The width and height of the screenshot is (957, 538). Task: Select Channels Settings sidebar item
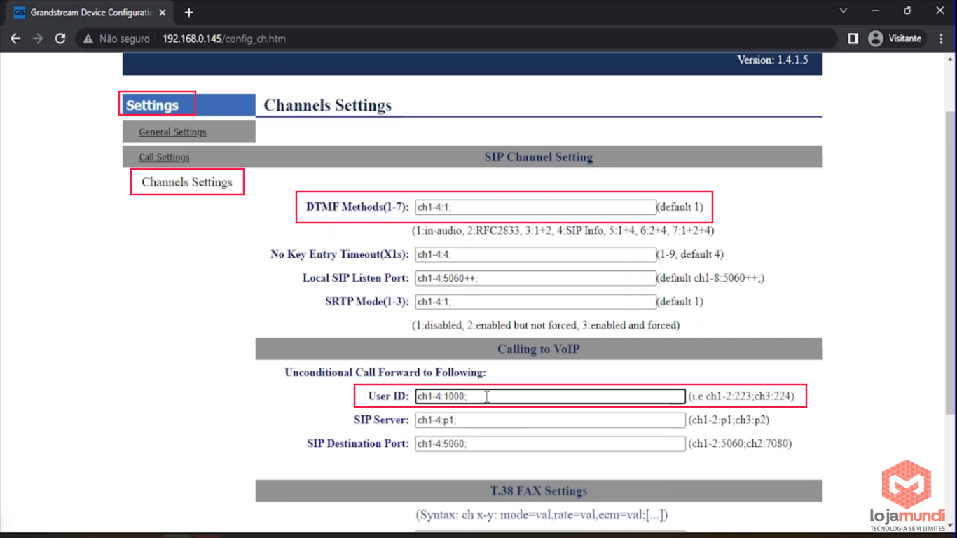186,182
